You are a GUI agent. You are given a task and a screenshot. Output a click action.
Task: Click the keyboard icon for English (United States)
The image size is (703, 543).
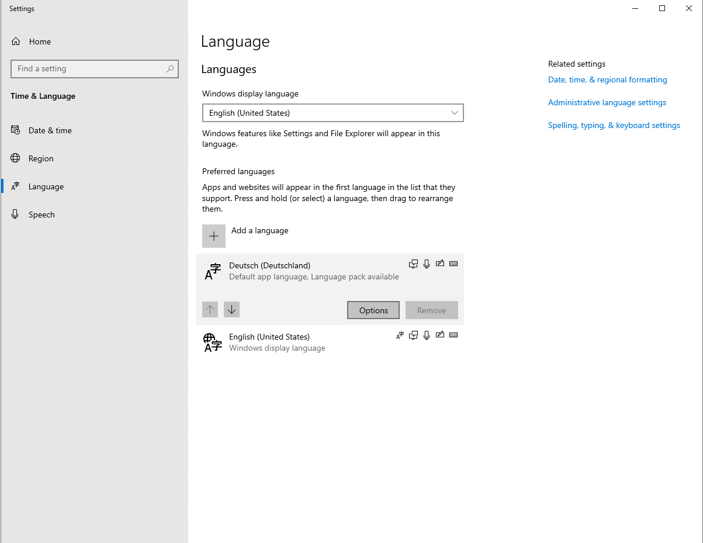453,335
